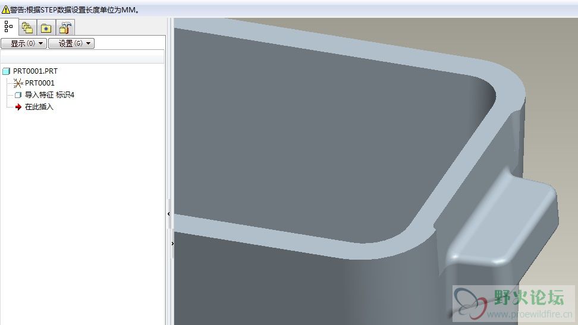Click the 在此插入 insert marker
578x325 pixels.
[x=39, y=107]
